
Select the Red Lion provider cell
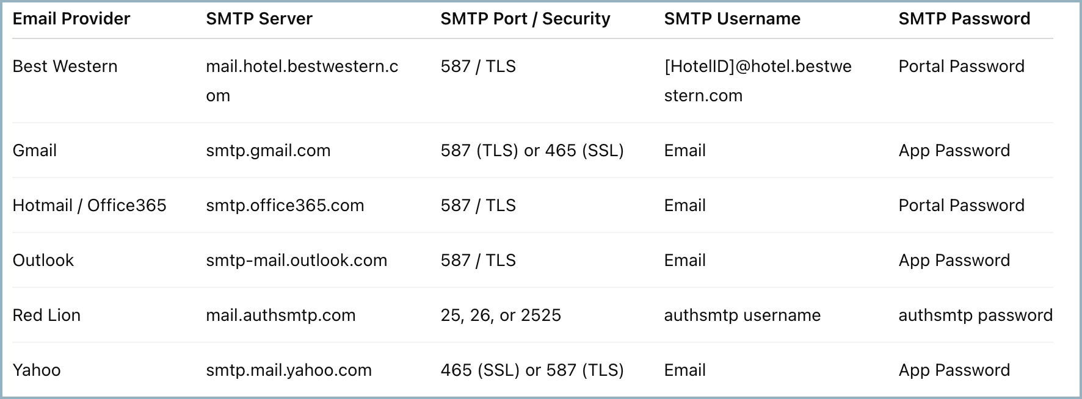[x=46, y=315]
